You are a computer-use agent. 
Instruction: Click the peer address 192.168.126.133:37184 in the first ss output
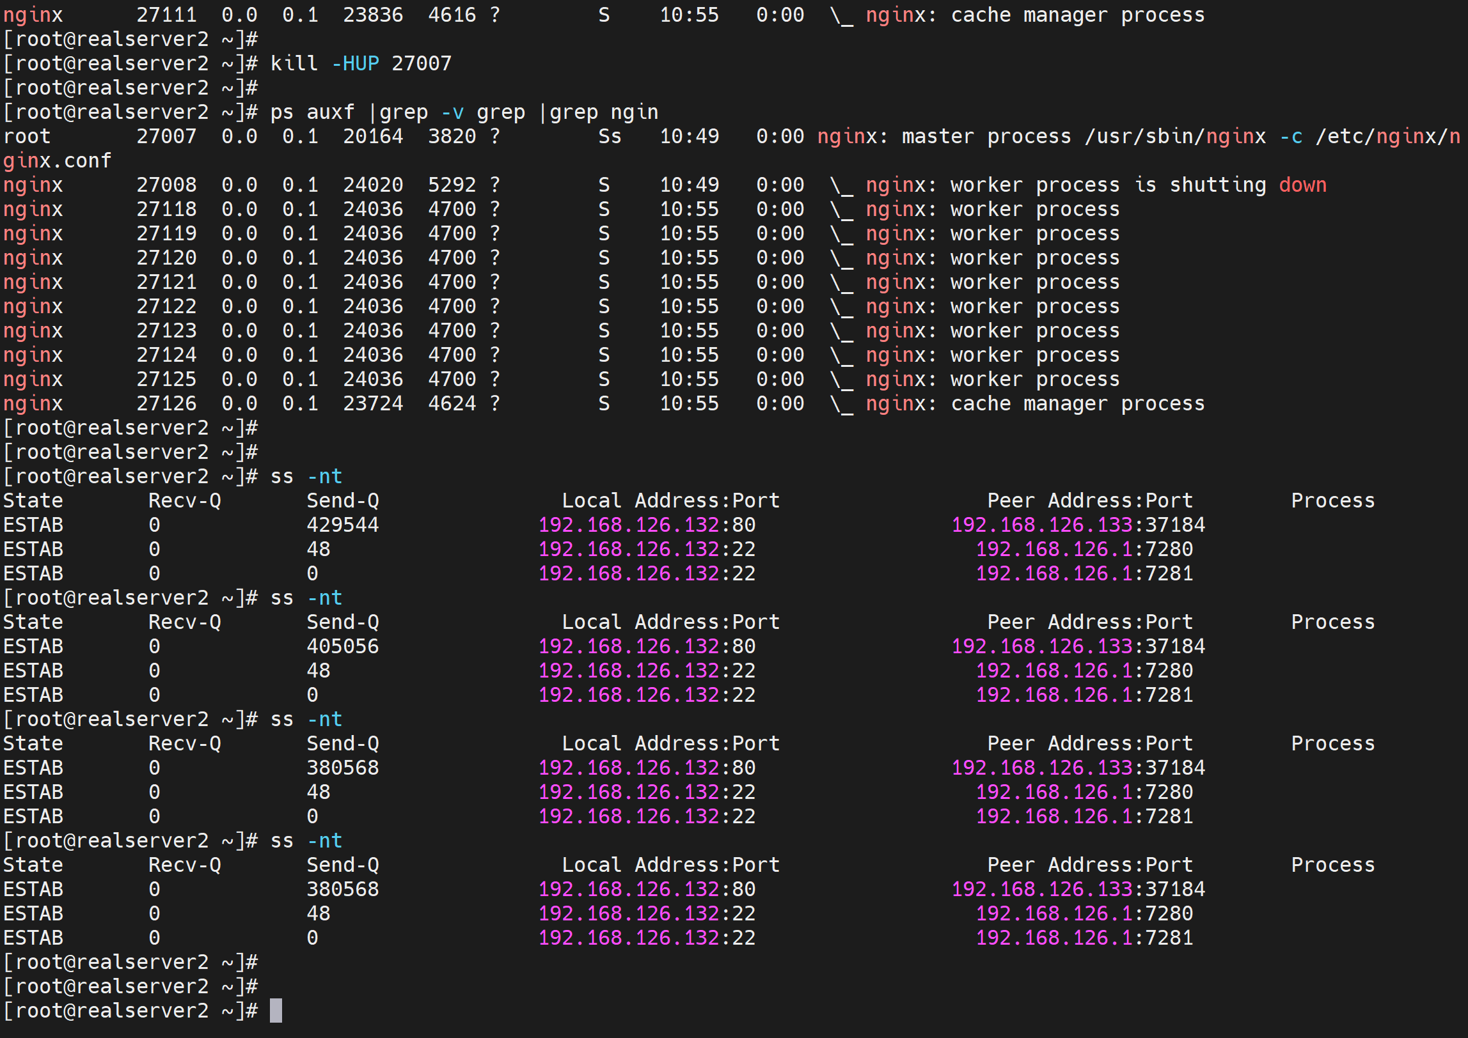[1078, 525]
